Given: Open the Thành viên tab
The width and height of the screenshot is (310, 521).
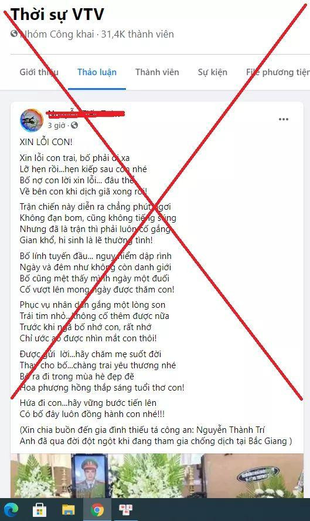Looking at the screenshot, I should (157, 72).
